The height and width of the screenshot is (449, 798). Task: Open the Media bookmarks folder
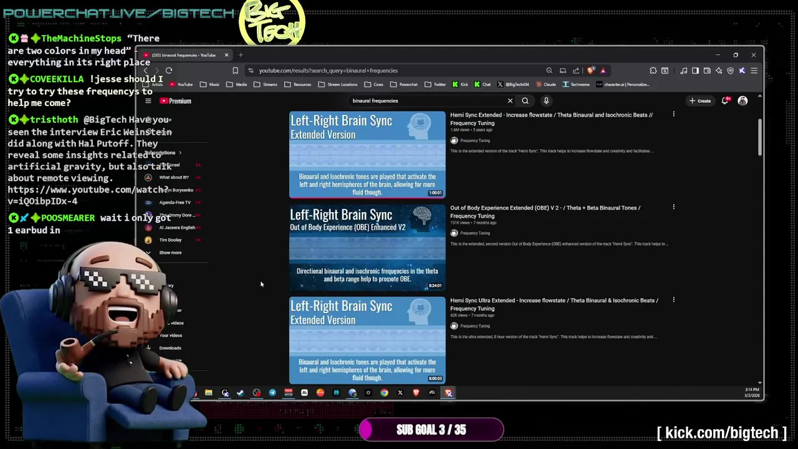point(237,84)
